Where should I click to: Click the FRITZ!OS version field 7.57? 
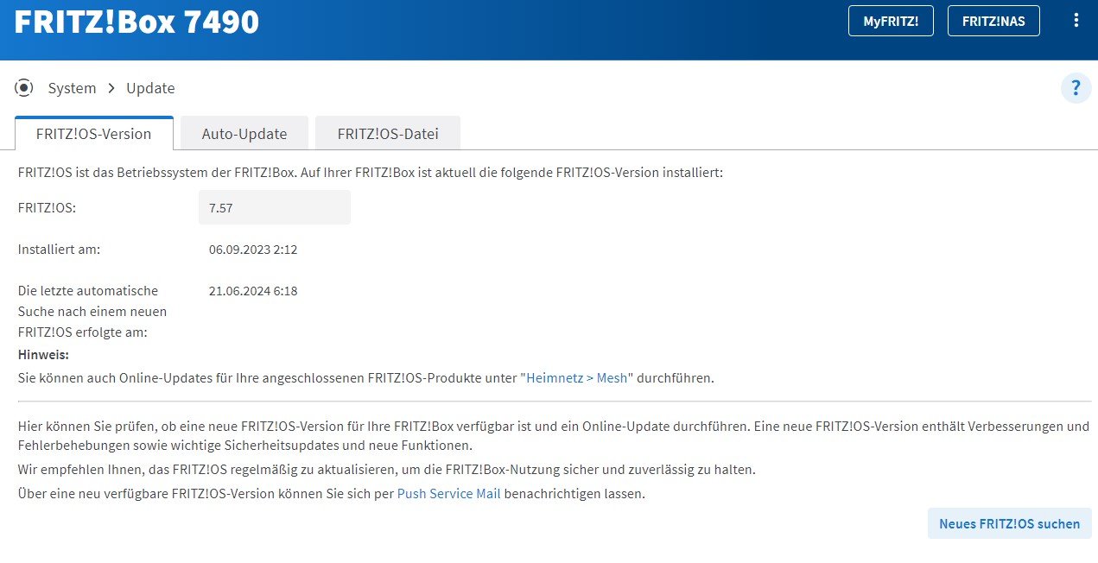[275, 208]
